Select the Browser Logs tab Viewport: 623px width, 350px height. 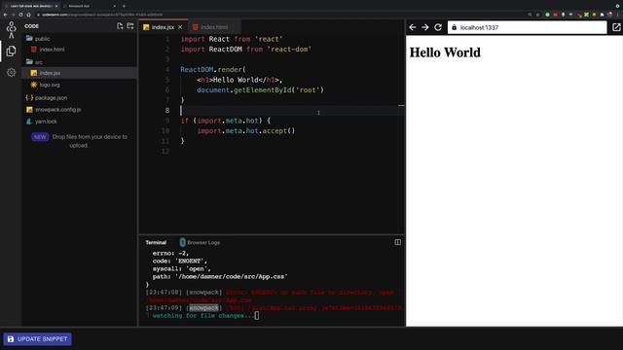[x=200, y=242]
